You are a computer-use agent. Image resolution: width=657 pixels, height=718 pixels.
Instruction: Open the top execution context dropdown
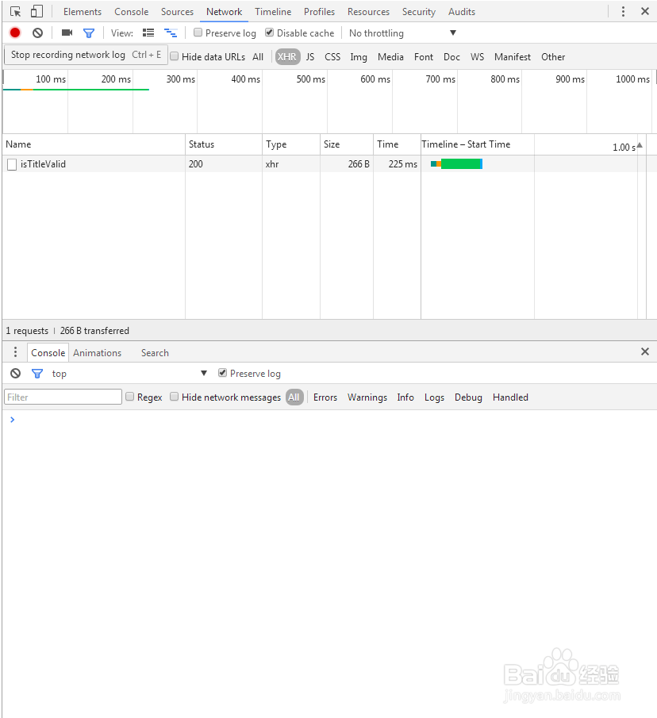[x=129, y=374]
